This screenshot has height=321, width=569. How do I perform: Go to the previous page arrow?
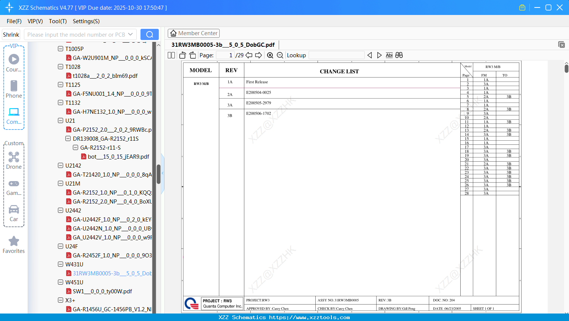point(249,55)
